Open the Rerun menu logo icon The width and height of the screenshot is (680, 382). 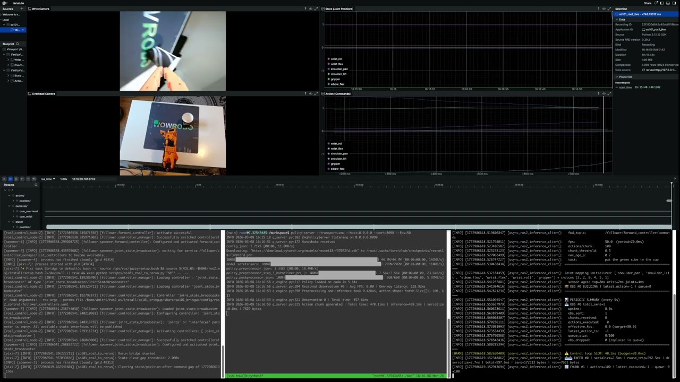coord(5,3)
